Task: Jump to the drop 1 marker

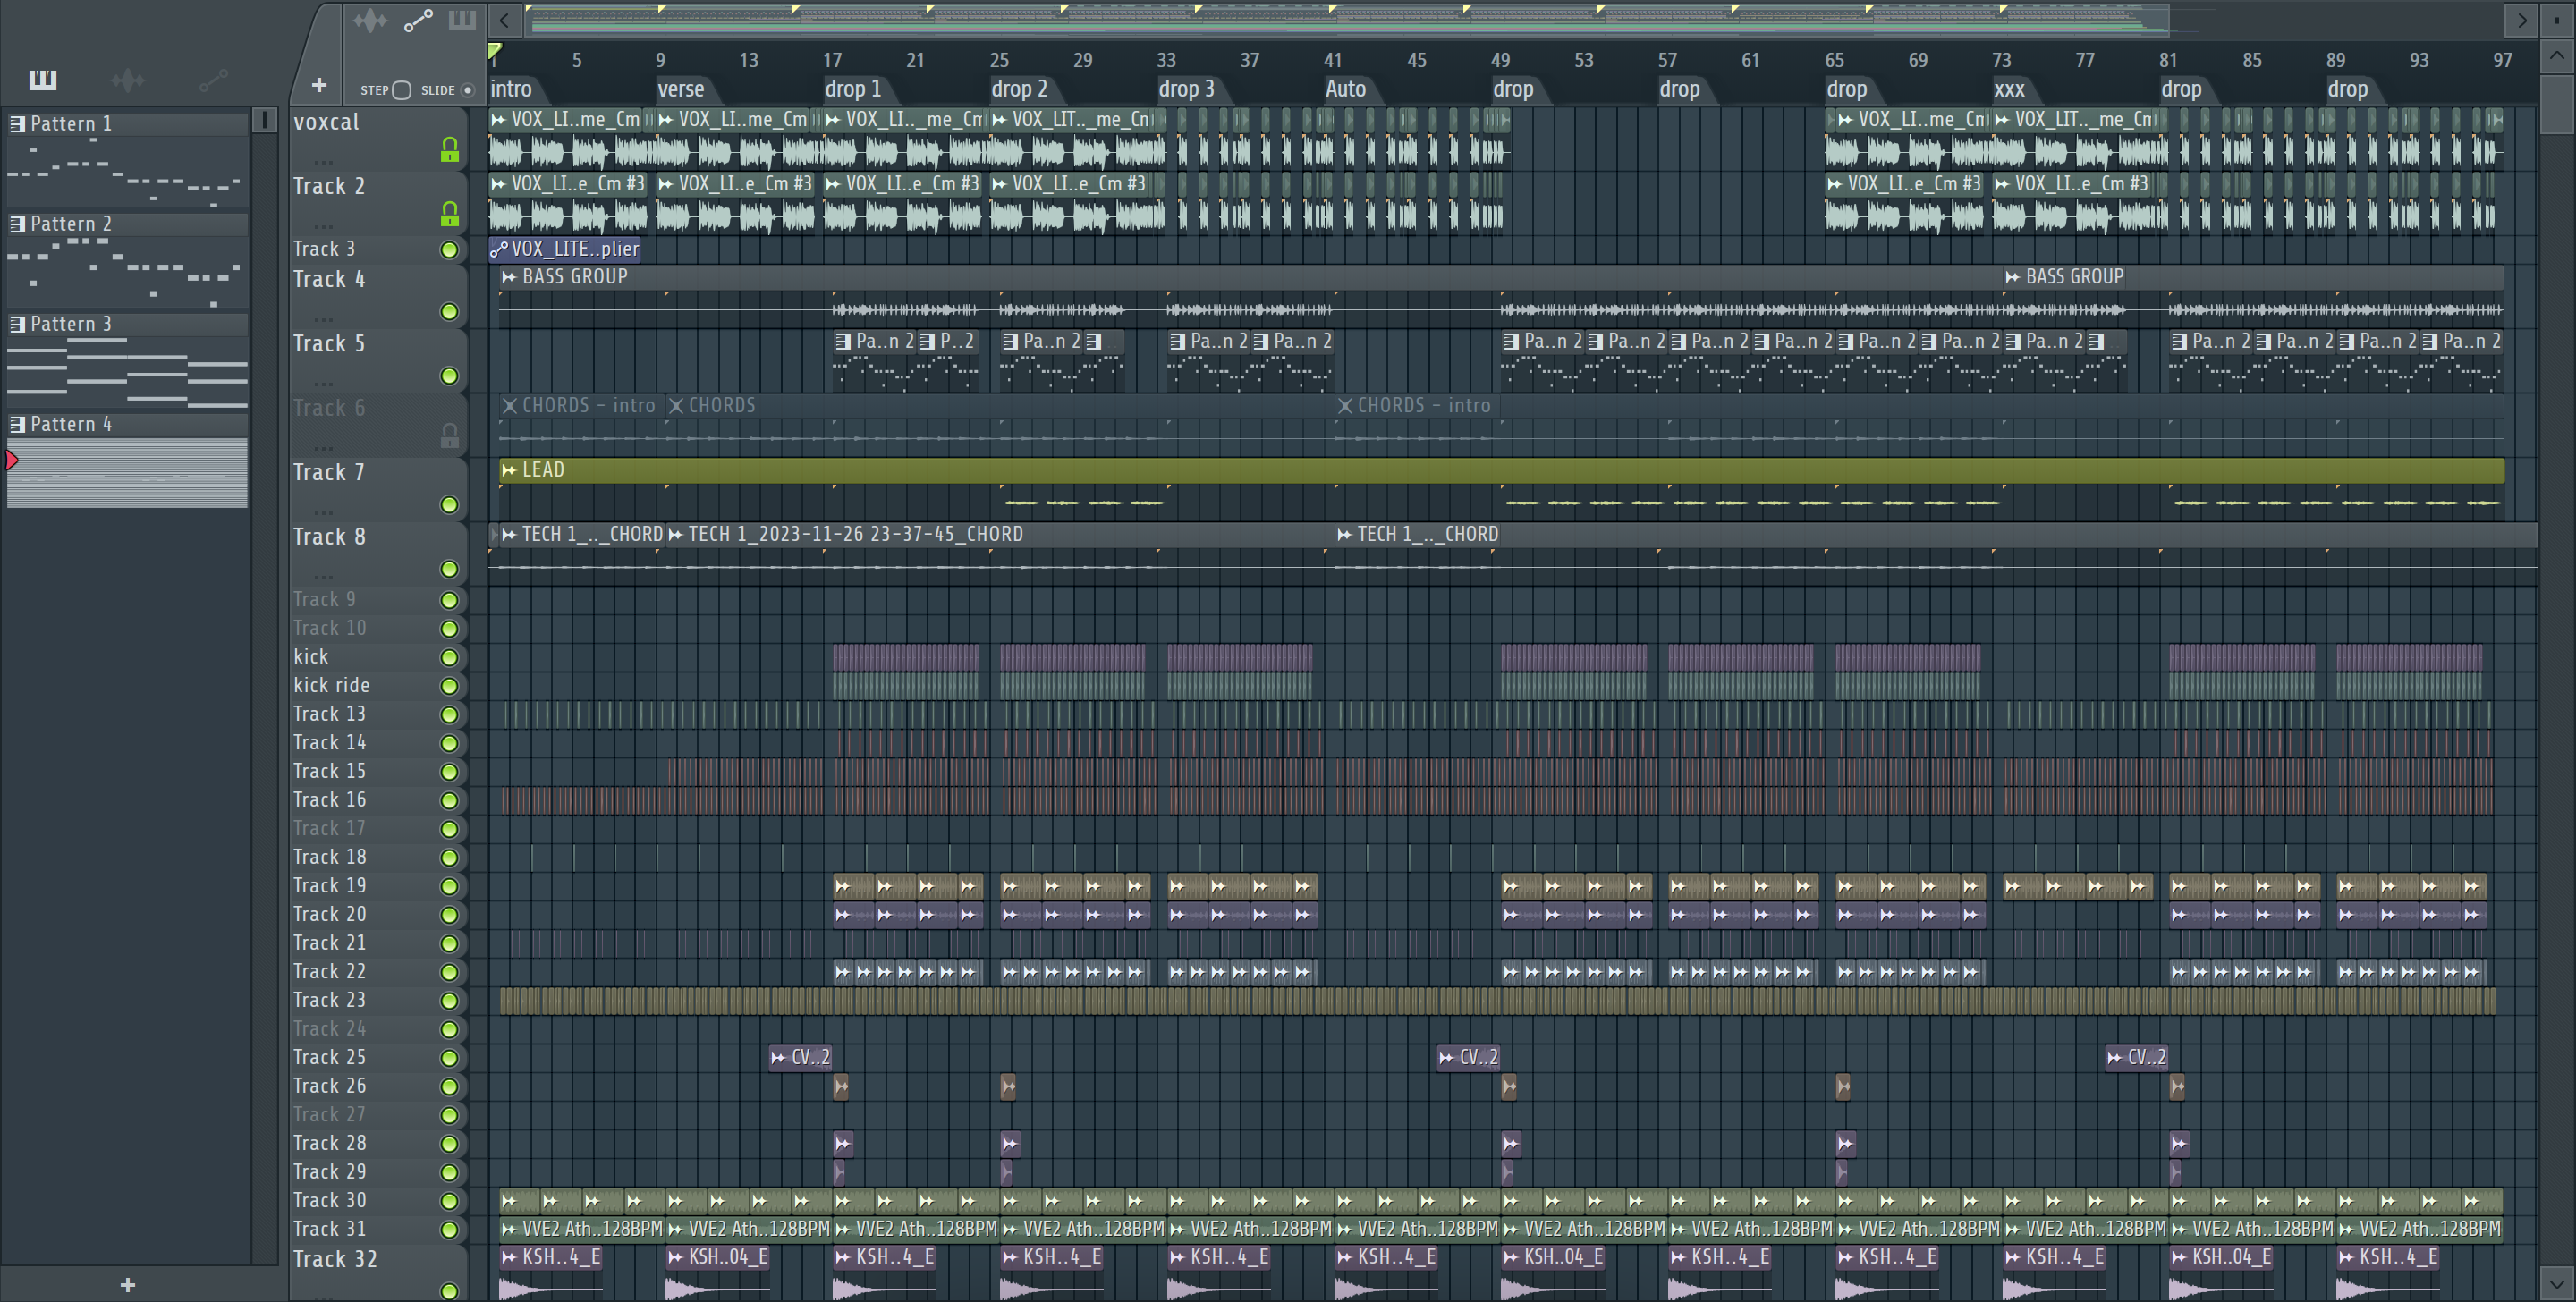Action: (x=853, y=89)
